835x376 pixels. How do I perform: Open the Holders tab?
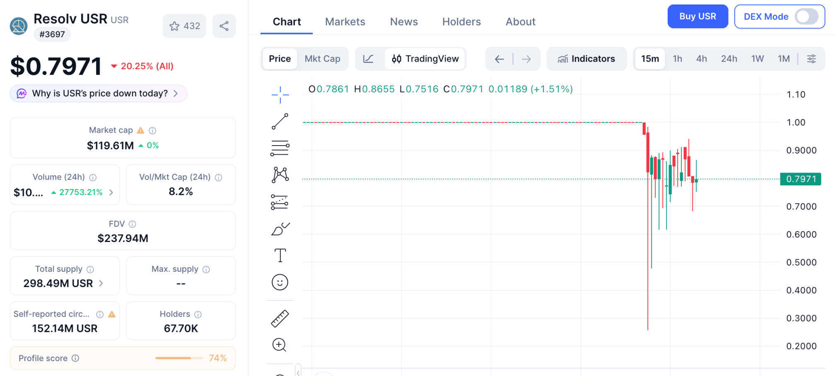(461, 22)
